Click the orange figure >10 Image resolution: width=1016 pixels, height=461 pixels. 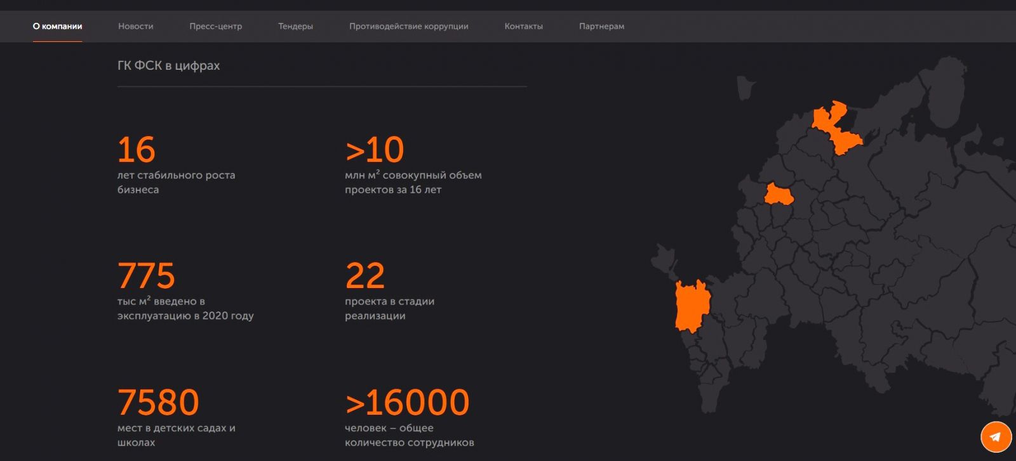[x=375, y=150]
